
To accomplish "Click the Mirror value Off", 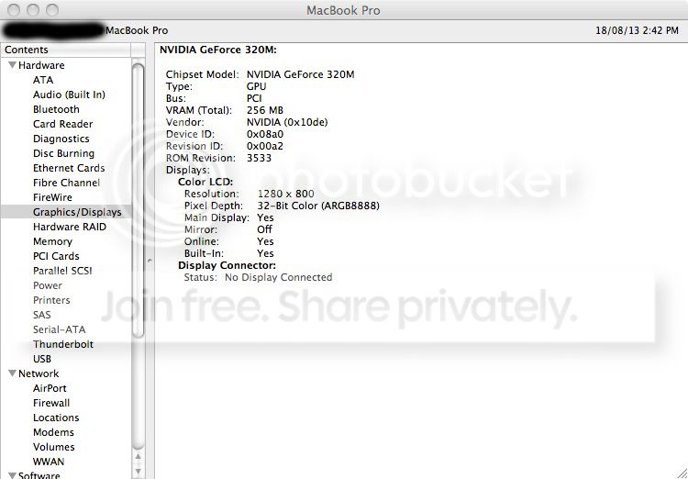I will 264,229.
